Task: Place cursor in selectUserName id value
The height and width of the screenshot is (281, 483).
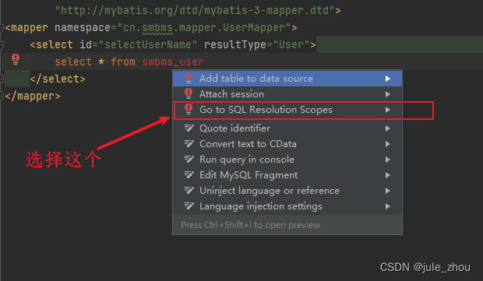Action: pyautogui.click(x=148, y=45)
